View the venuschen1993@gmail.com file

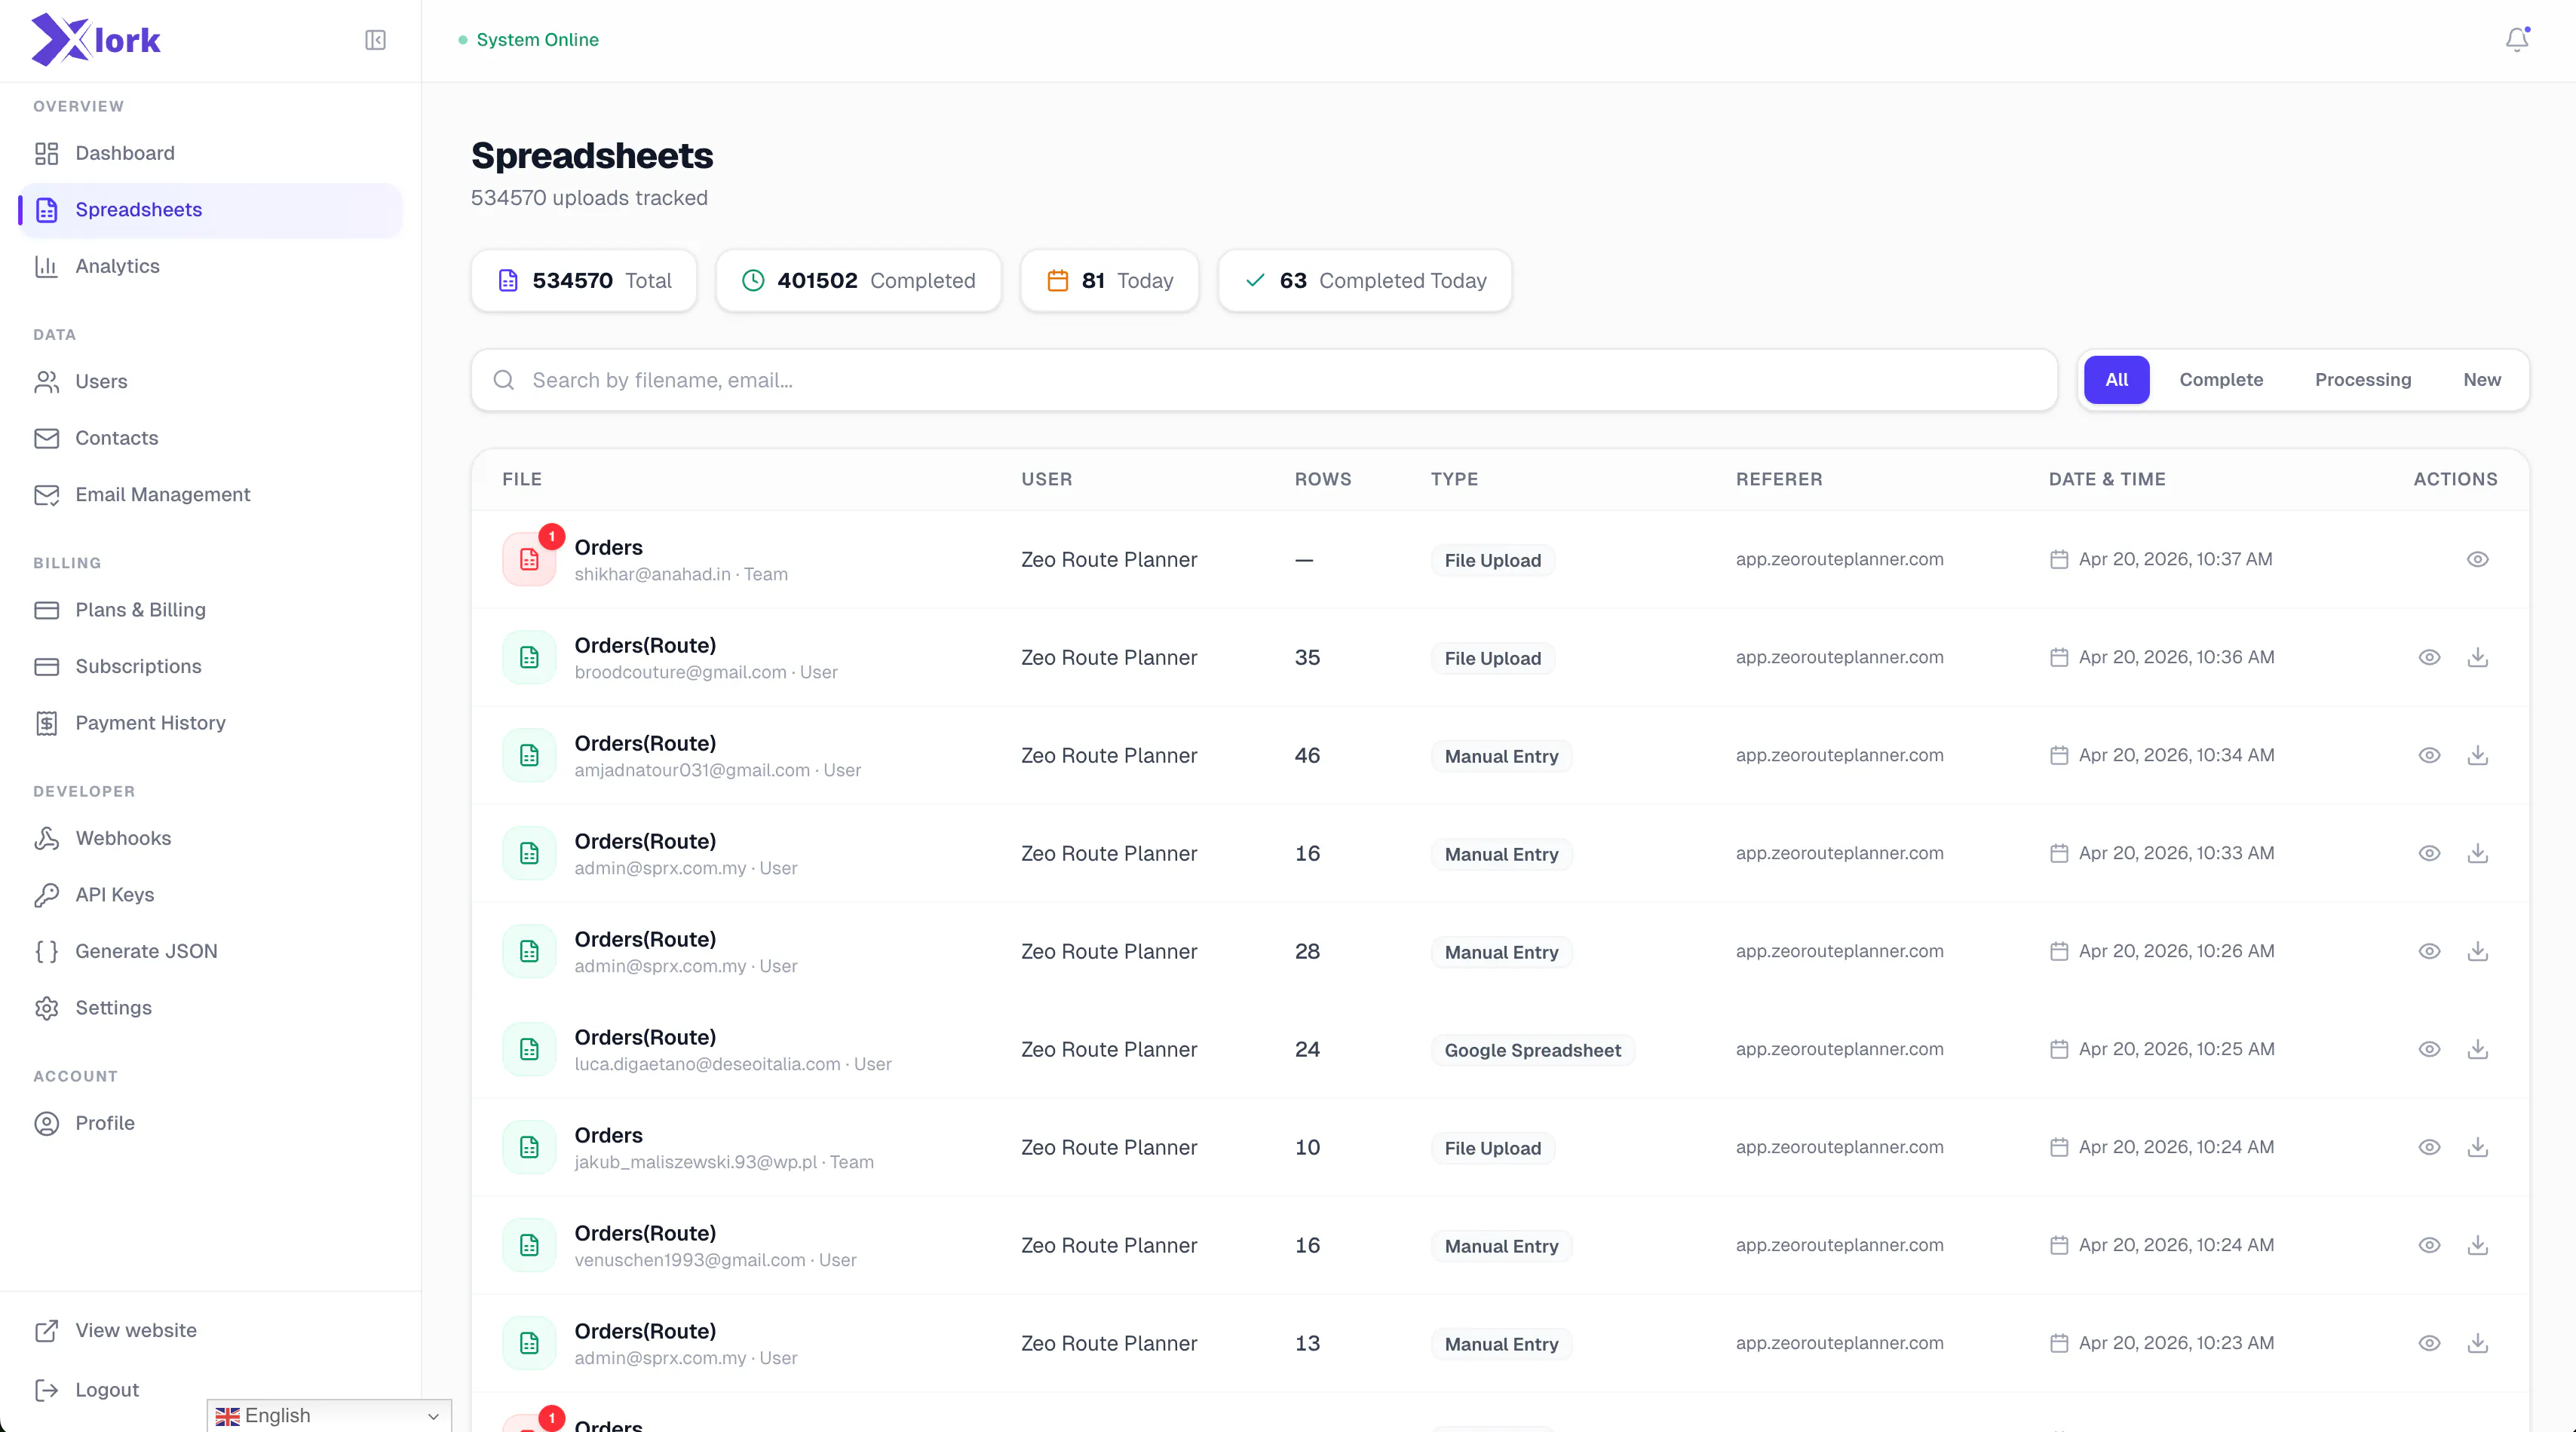point(2429,1245)
